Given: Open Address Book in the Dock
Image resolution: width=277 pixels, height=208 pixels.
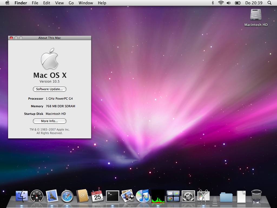Looking at the screenshot, I should coord(82,196).
